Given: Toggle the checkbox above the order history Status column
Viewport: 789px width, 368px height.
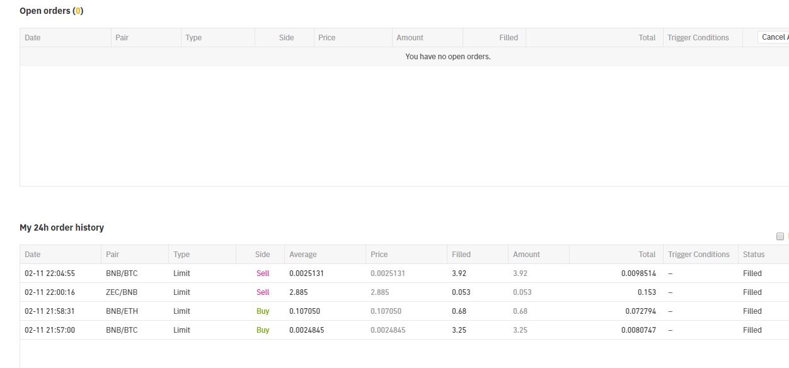Looking at the screenshot, I should [780, 236].
